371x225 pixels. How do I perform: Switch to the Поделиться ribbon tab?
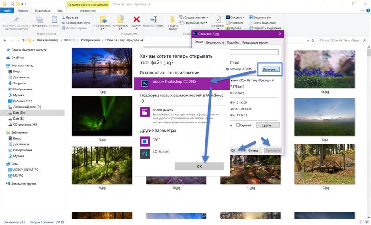(43, 11)
